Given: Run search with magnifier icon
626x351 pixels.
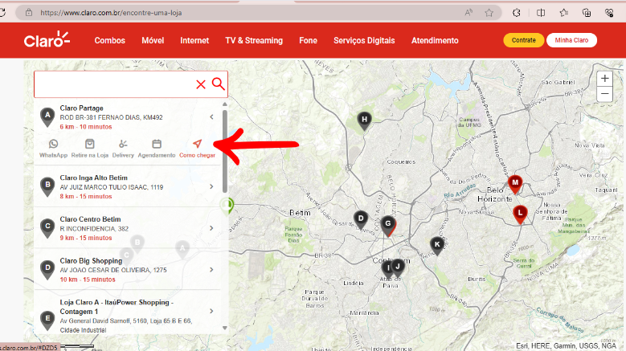Looking at the screenshot, I should click(219, 84).
